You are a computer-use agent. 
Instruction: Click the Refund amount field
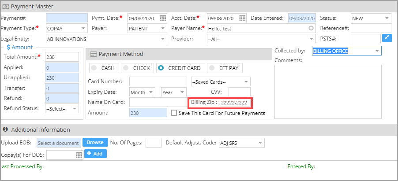pyautogui.click(x=62, y=98)
